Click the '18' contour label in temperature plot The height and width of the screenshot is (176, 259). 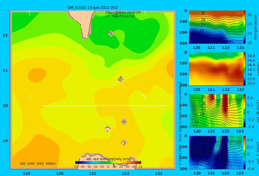[x=201, y=31]
